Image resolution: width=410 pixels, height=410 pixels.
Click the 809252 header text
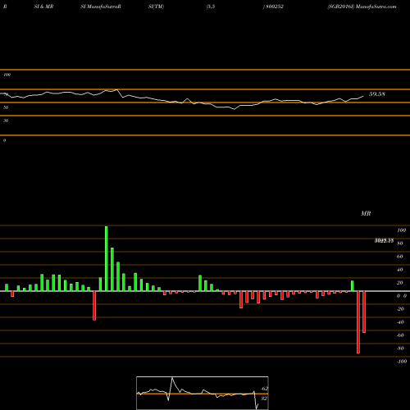(275, 7)
